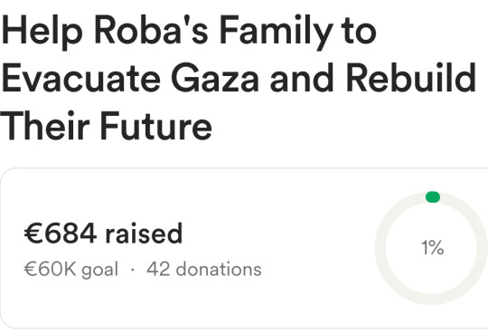
Task: Open the 42 donations list
Action: coord(204,269)
